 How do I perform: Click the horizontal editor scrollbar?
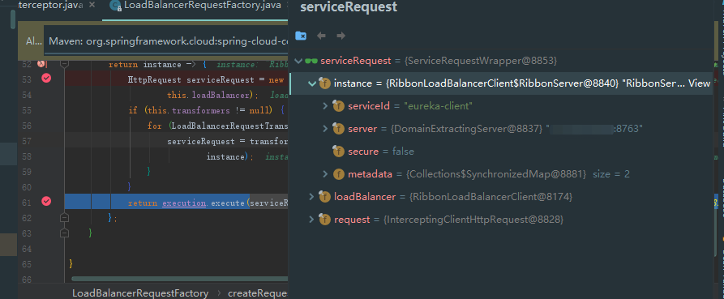point(180,279)
